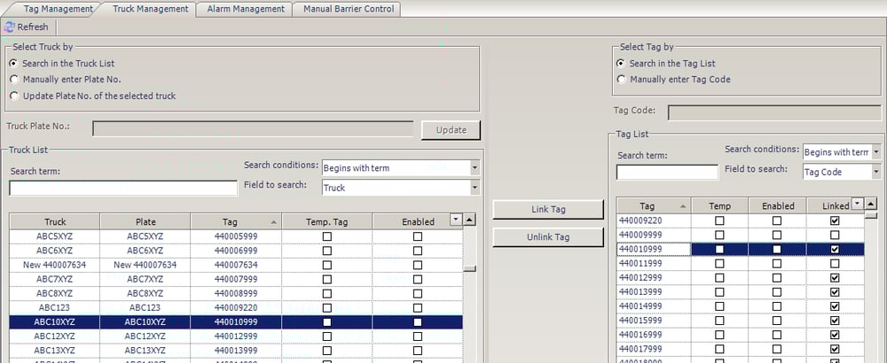Open Tag List Search conditions dropdown
The image size is (887, 363).
876,152
